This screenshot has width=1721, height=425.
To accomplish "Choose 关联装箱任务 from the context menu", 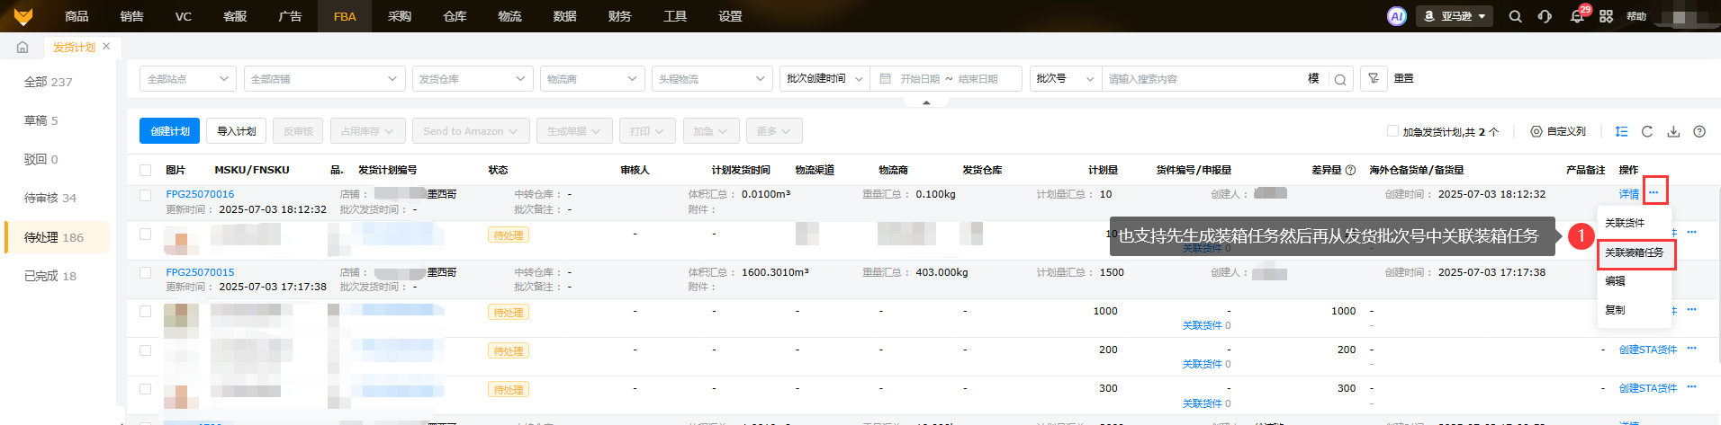I will (1635, 252).
